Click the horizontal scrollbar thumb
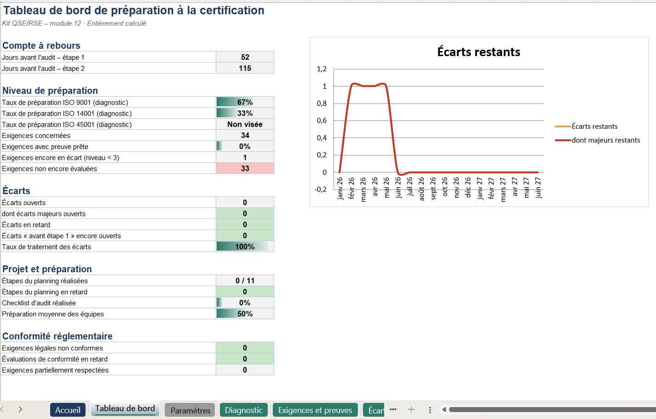 552,409
